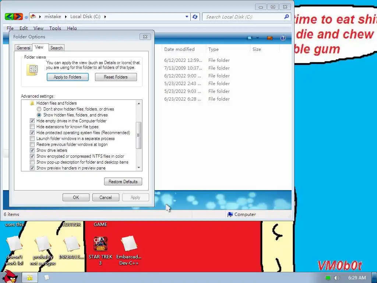Screen dimensions: 377x283
Task: Click the advanced settings scroll down arrow
Action: (139, 168)
